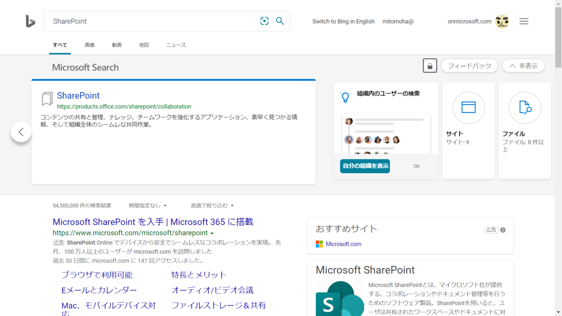Go to previous carousel item arrow
Image resolution: width=562 pixels, height=316 pixels.
tap(21, 132)
